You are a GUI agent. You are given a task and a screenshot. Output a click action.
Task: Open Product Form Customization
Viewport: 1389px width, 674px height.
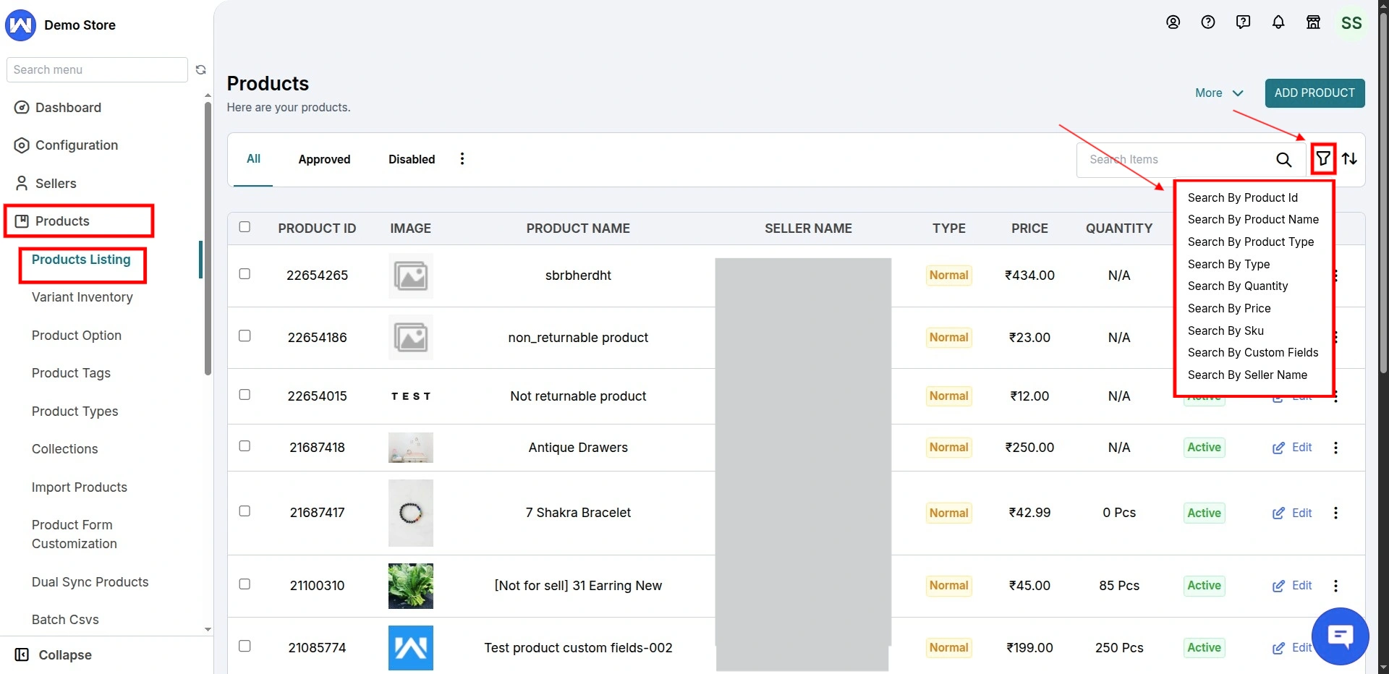[75, 534]
